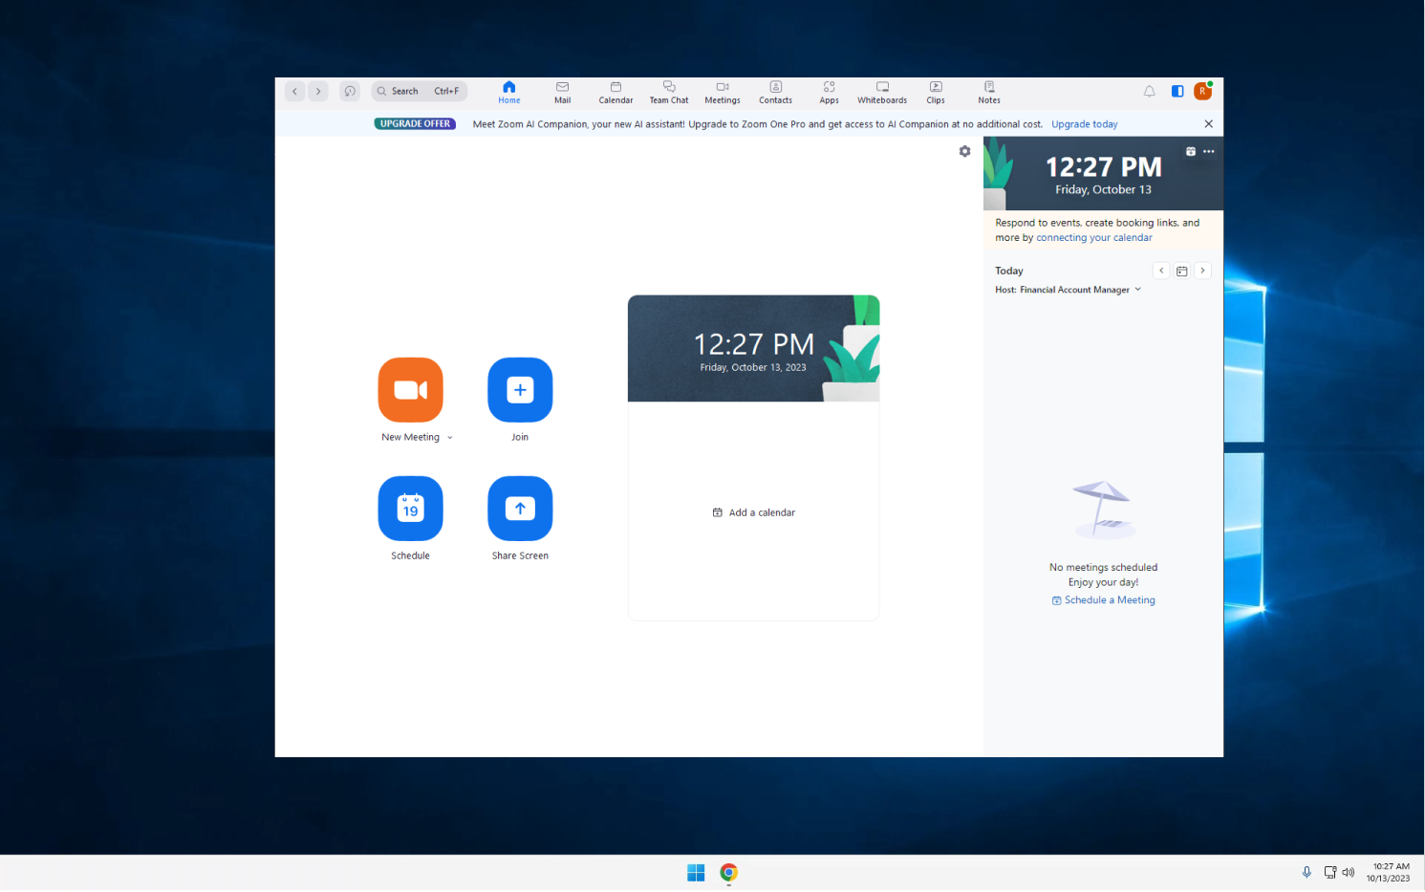Open the Whiteboards tab
Viewport: 1425px width, 892px height.
coord(882,92)
